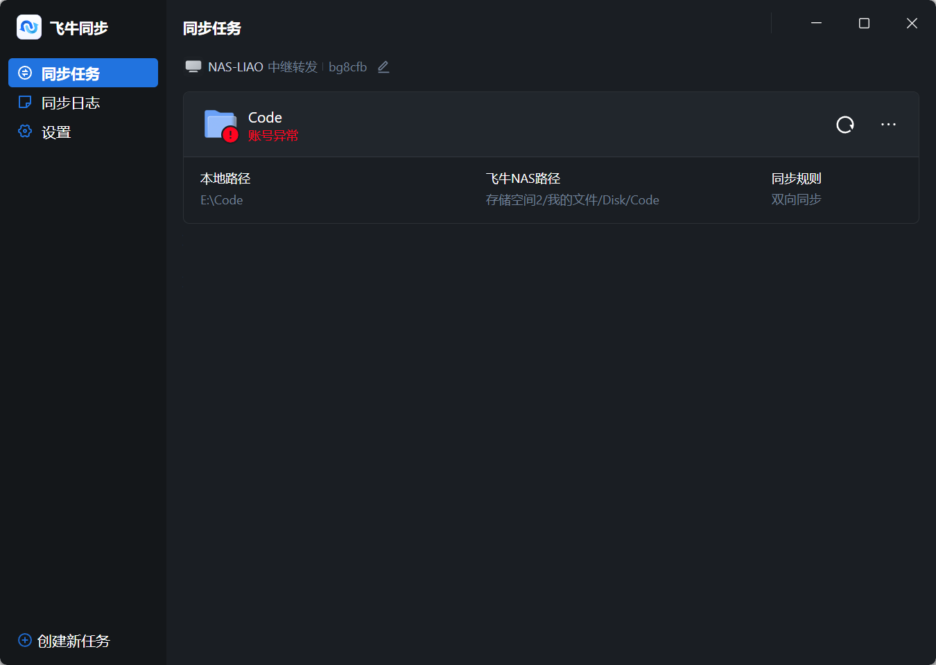Click the 同步规则 column label
936x665 pixels.
click(797, 179)
